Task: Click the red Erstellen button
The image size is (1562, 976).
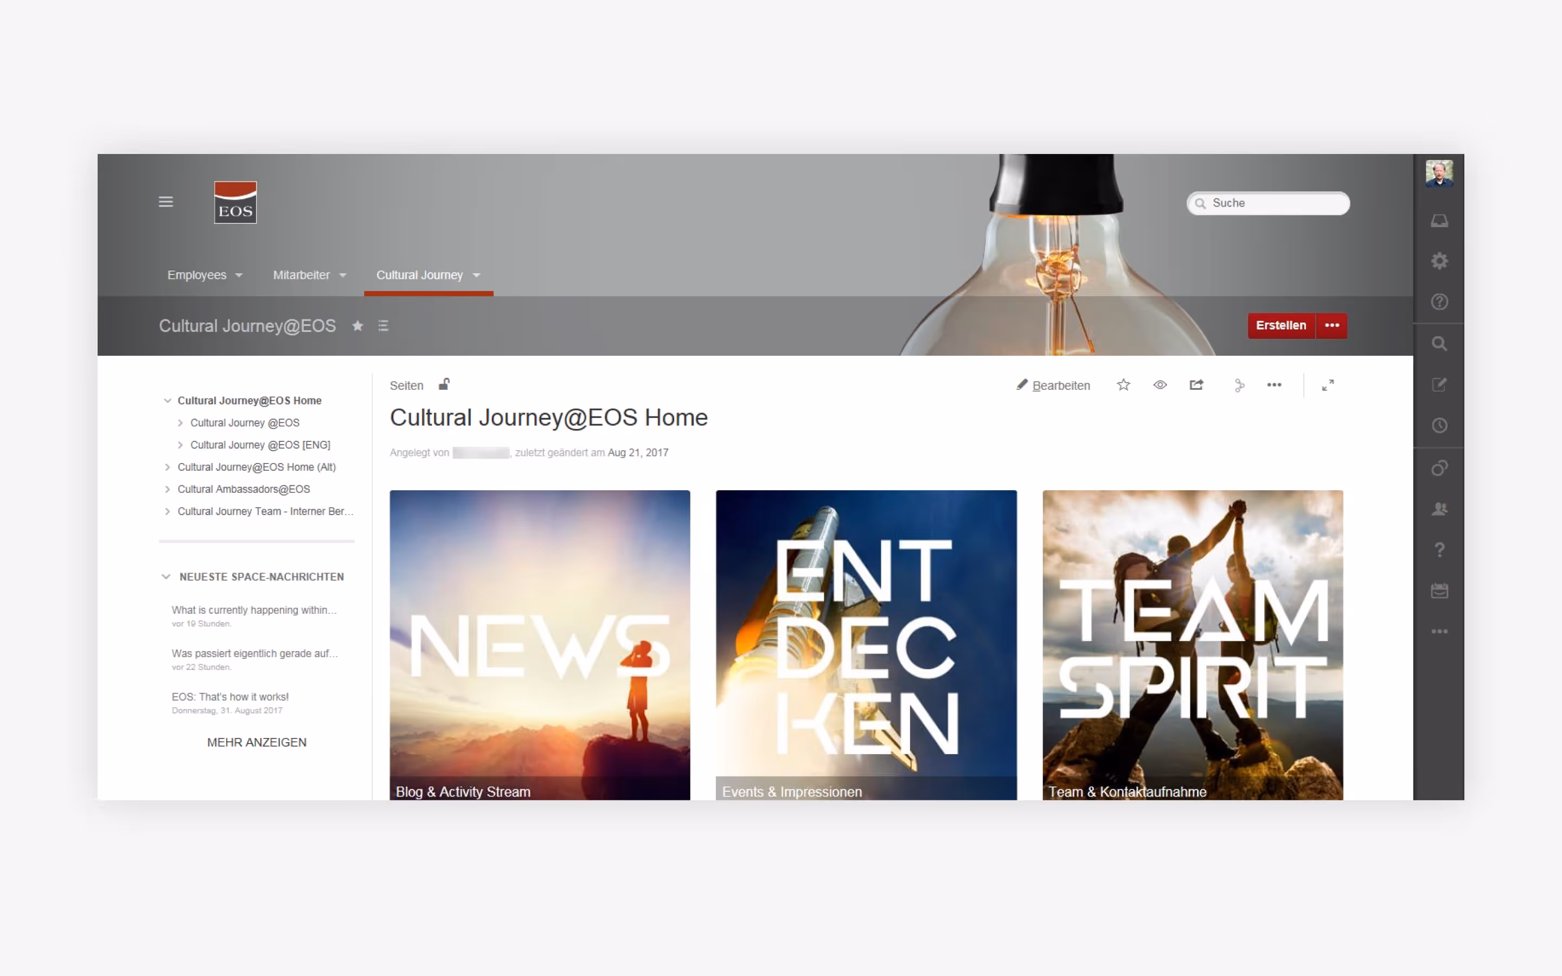Action: coord(1281,325)
